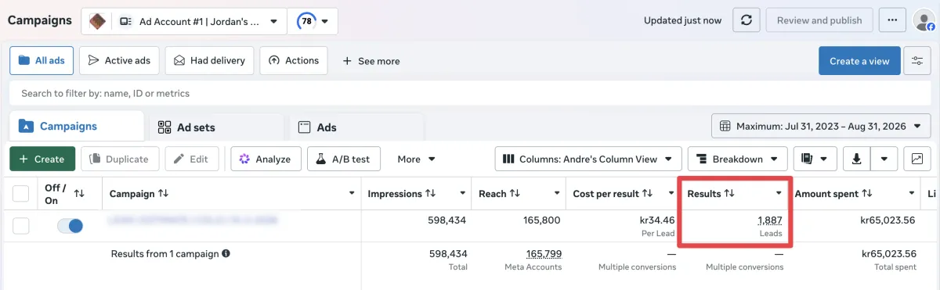Click the info icon beside Results from 1 campaign
This screenshot has width=940, height=290.
point(226,254)
